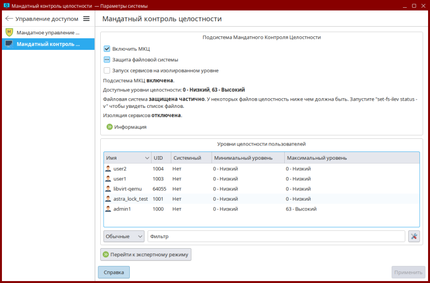Enable Запуск сервисов на изолированном уровне
The image size is (430, 283).
tap(107, 70)
